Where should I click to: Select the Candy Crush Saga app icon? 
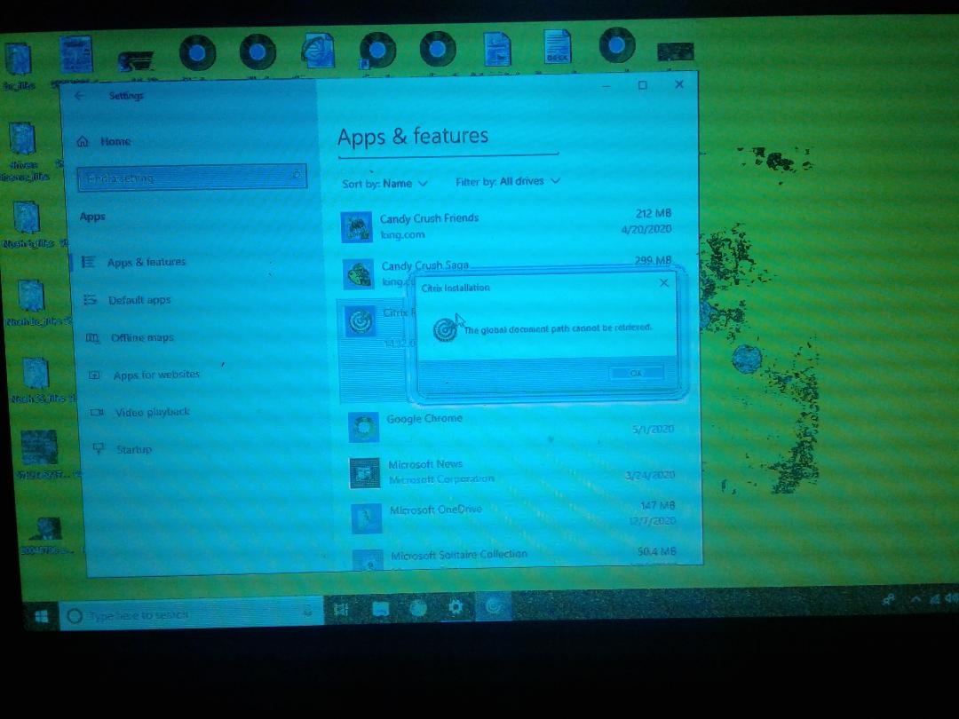tap(358, 273)
